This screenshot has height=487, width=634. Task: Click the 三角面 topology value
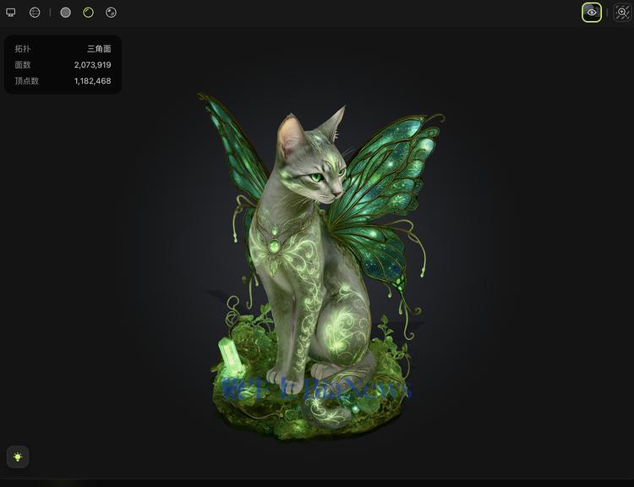(x=99, y=48)
